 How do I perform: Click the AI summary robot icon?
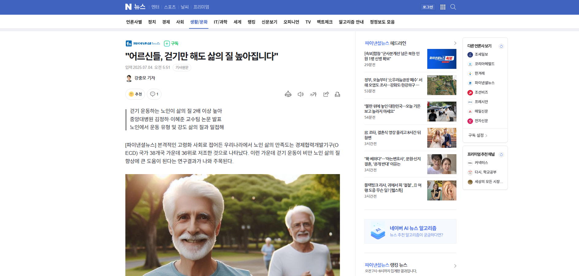tap(288, 94)
